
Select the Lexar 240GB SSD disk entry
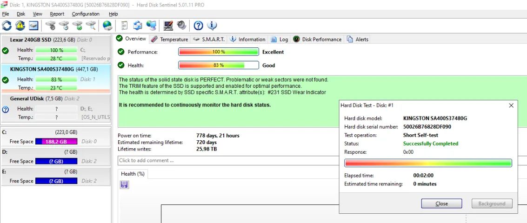click(x=56, y=49)
